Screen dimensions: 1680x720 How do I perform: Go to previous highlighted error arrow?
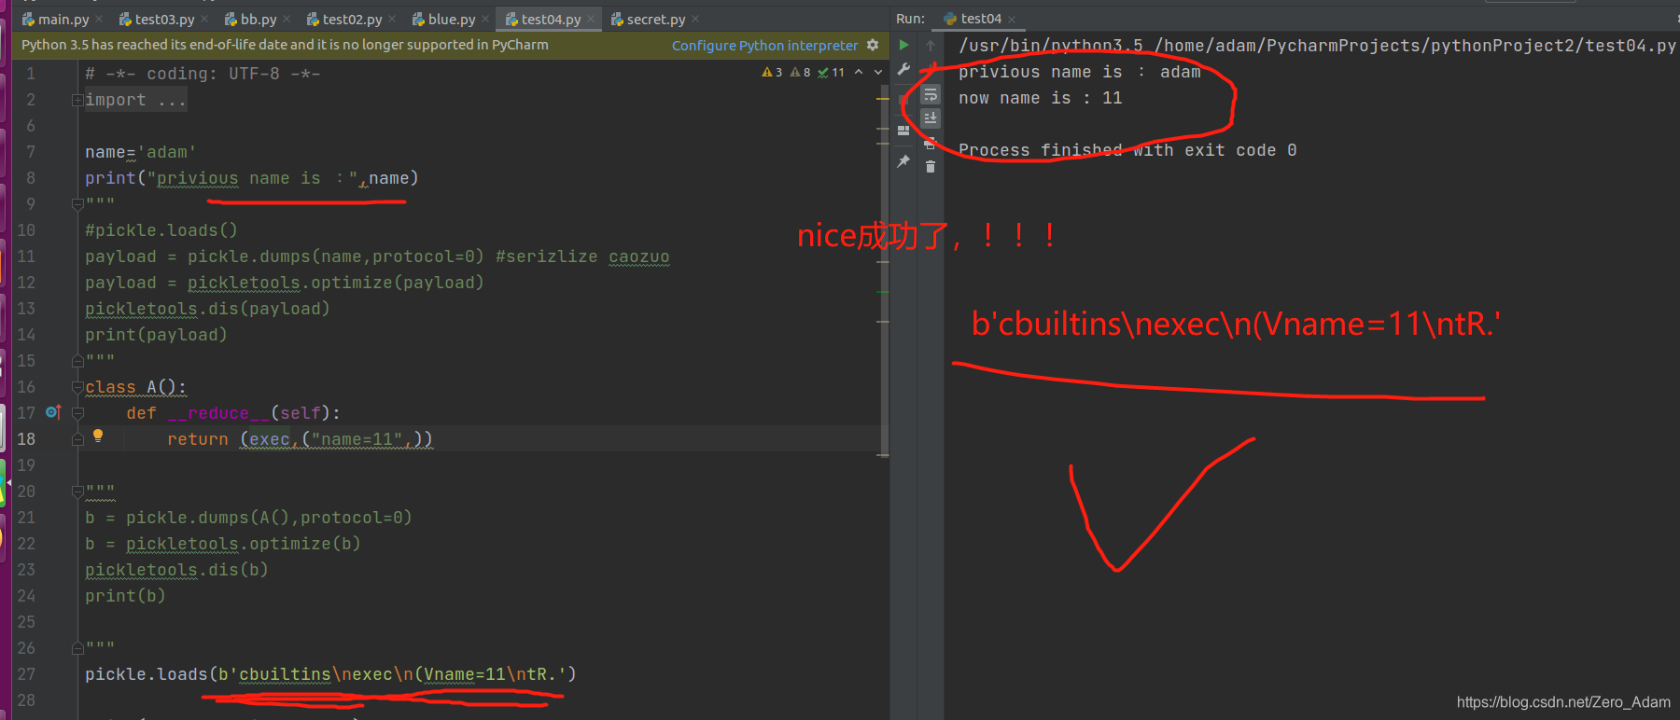click(859, 72)
